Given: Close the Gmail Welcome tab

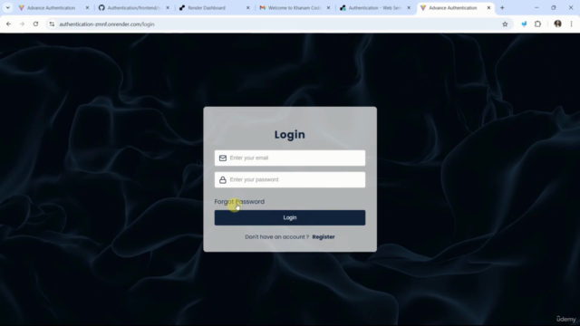Looking at the screenshot, I should click(328, 8).
